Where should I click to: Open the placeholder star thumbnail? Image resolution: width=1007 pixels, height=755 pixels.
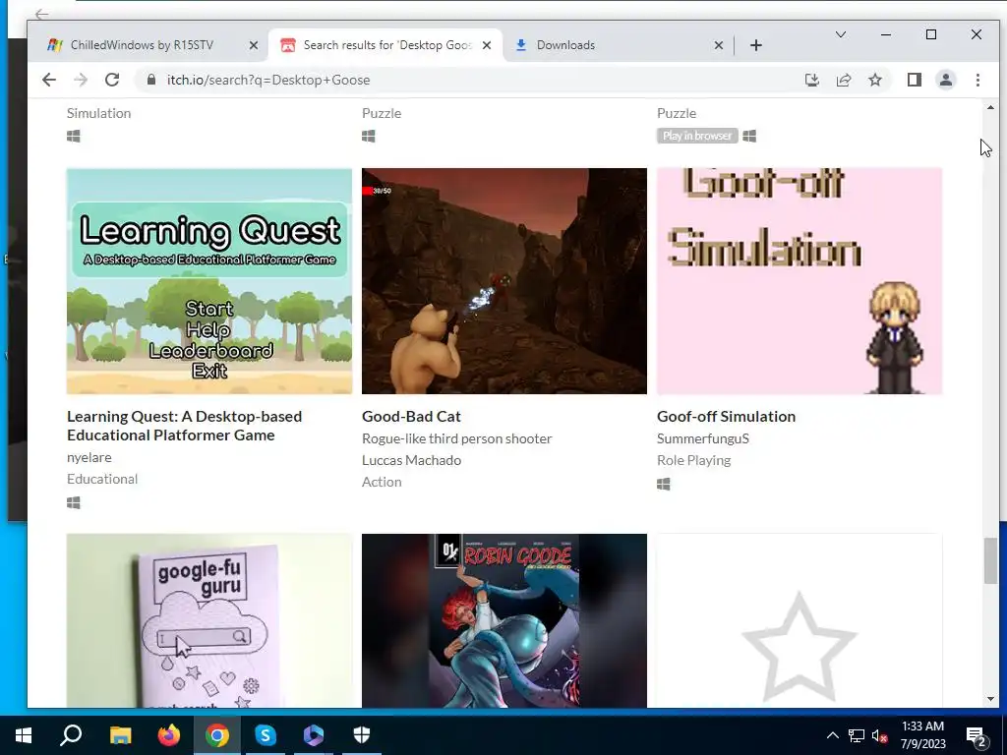800,621
